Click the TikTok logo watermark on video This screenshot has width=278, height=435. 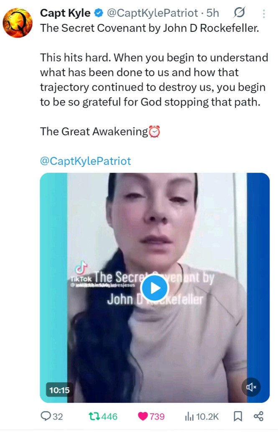81,271
